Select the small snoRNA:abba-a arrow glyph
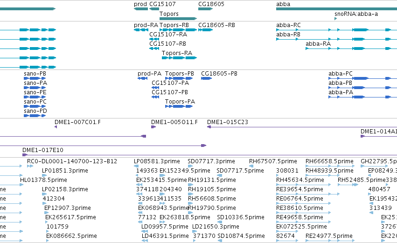The width and height of the screenshot is (397, 243). coord(336,19)
